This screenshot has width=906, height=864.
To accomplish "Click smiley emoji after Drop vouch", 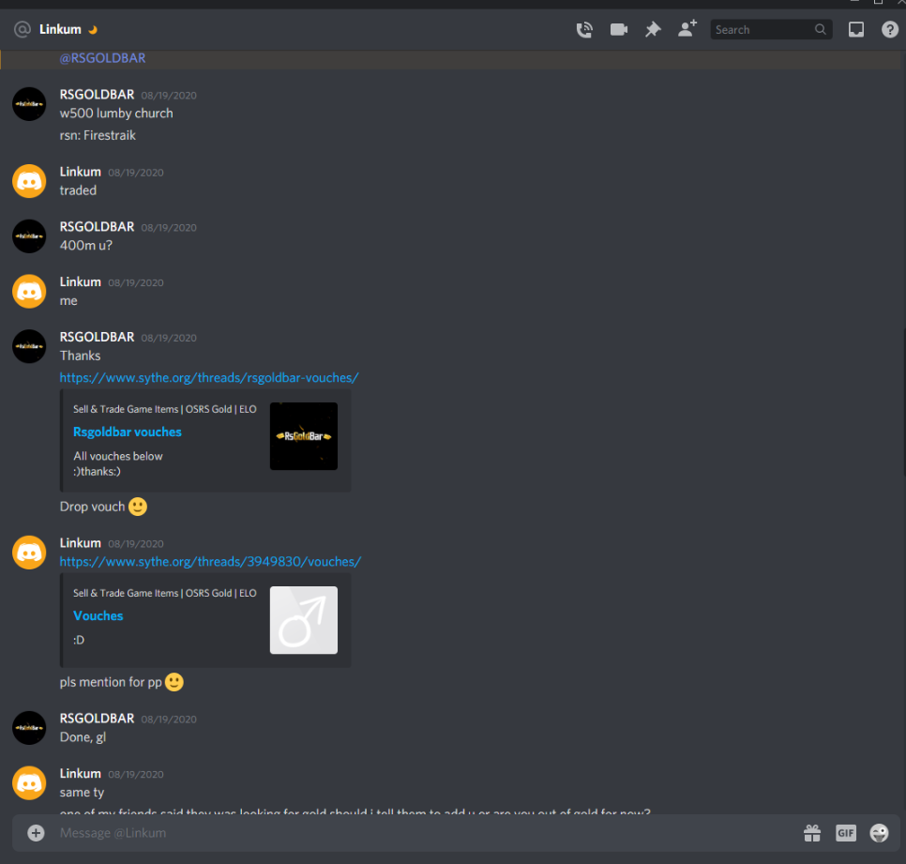I will tap(138, 507).
